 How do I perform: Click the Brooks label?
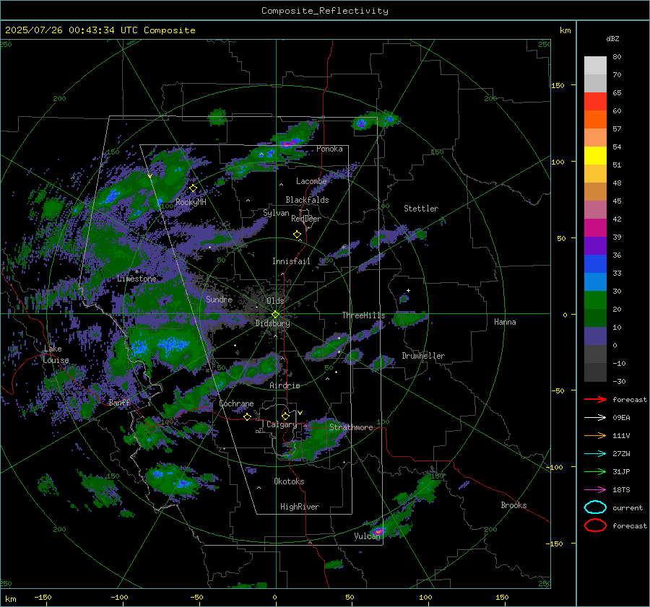click(513, 505)
